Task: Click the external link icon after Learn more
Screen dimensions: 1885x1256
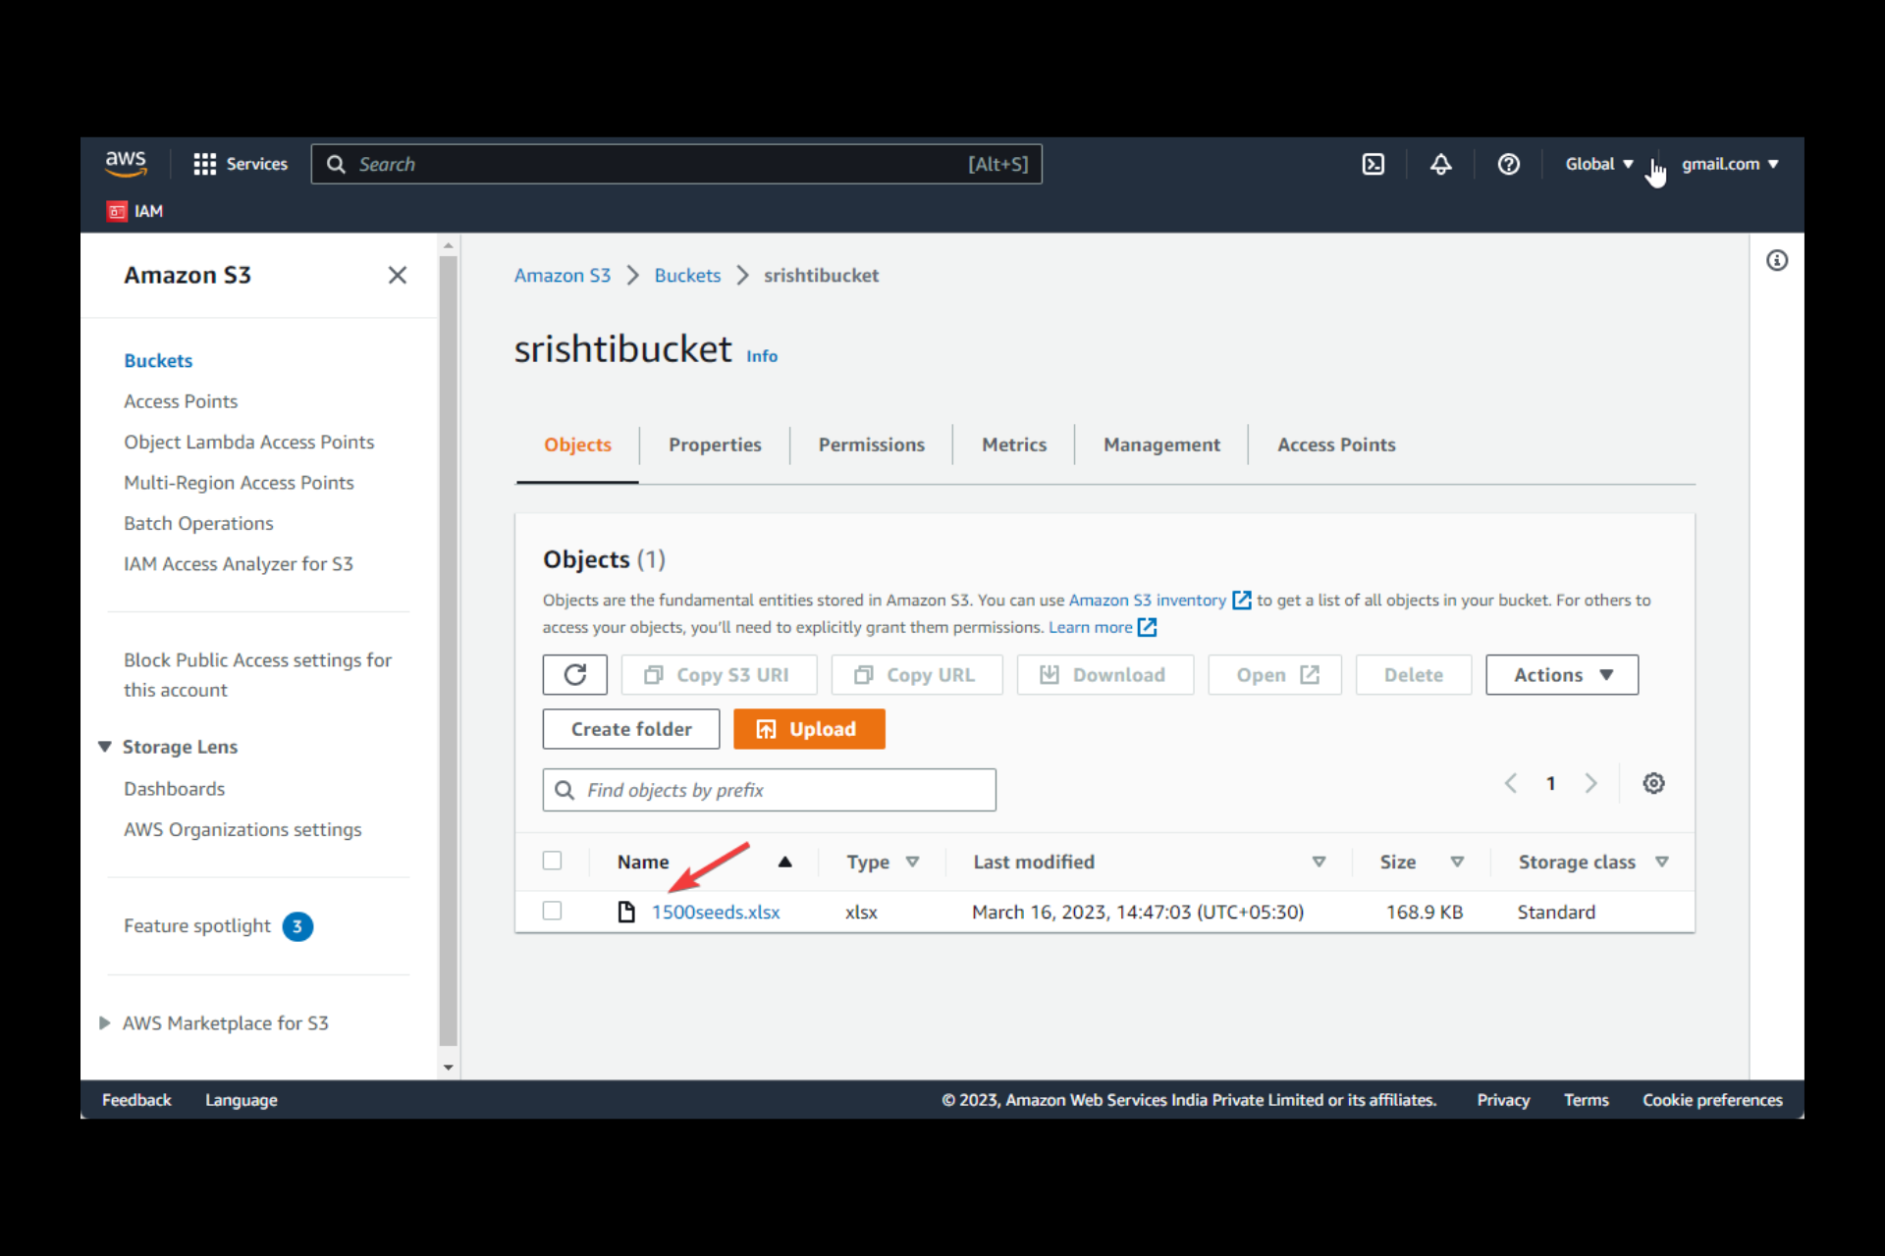Action: click(1147, 627)
